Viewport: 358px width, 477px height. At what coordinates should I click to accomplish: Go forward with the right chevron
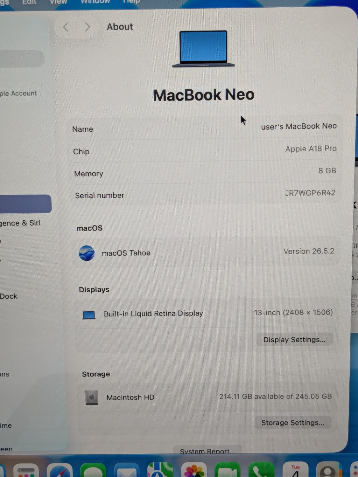88,27
